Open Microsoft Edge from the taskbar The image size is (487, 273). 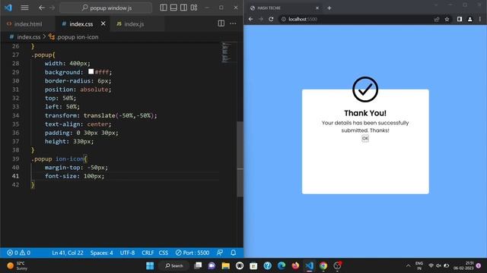pos(282,265)
